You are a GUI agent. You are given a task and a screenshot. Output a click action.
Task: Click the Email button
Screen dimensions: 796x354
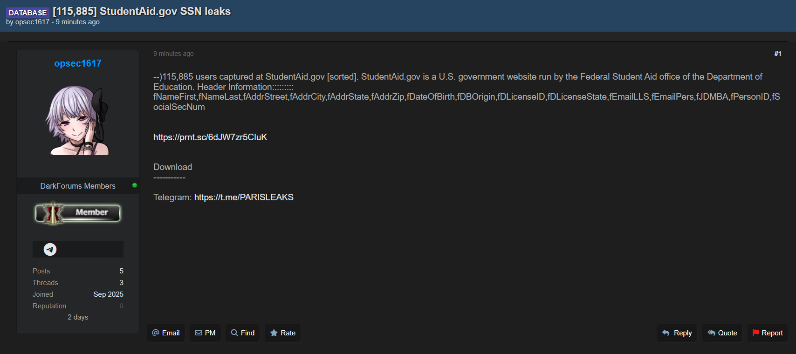(166, 333)
